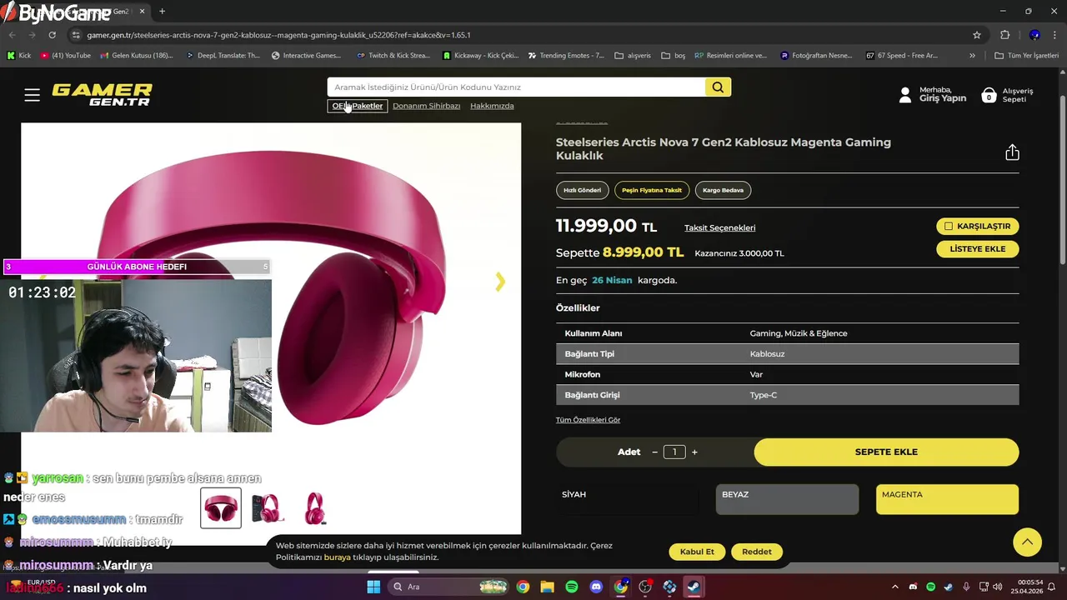Show hidden system tray icons chevron
The width and height of the screenshot is (1067, 600).
pos(895,587)
